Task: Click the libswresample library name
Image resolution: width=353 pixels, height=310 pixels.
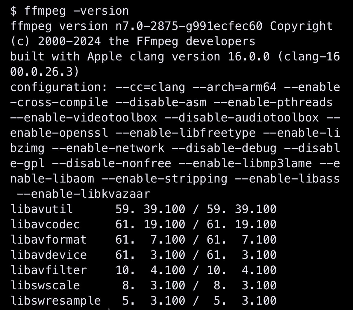Action: point(56,301)
